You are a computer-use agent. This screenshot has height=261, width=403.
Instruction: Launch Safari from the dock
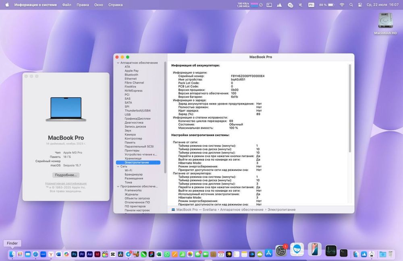tap(35, 254)
